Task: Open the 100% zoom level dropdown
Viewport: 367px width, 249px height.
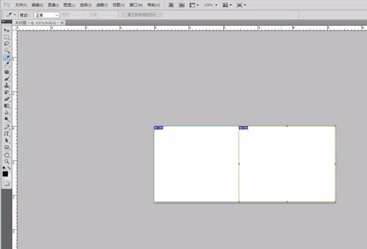Action: coord(210,4)
